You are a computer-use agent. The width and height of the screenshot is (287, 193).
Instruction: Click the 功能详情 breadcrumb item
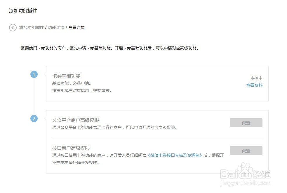57,28
